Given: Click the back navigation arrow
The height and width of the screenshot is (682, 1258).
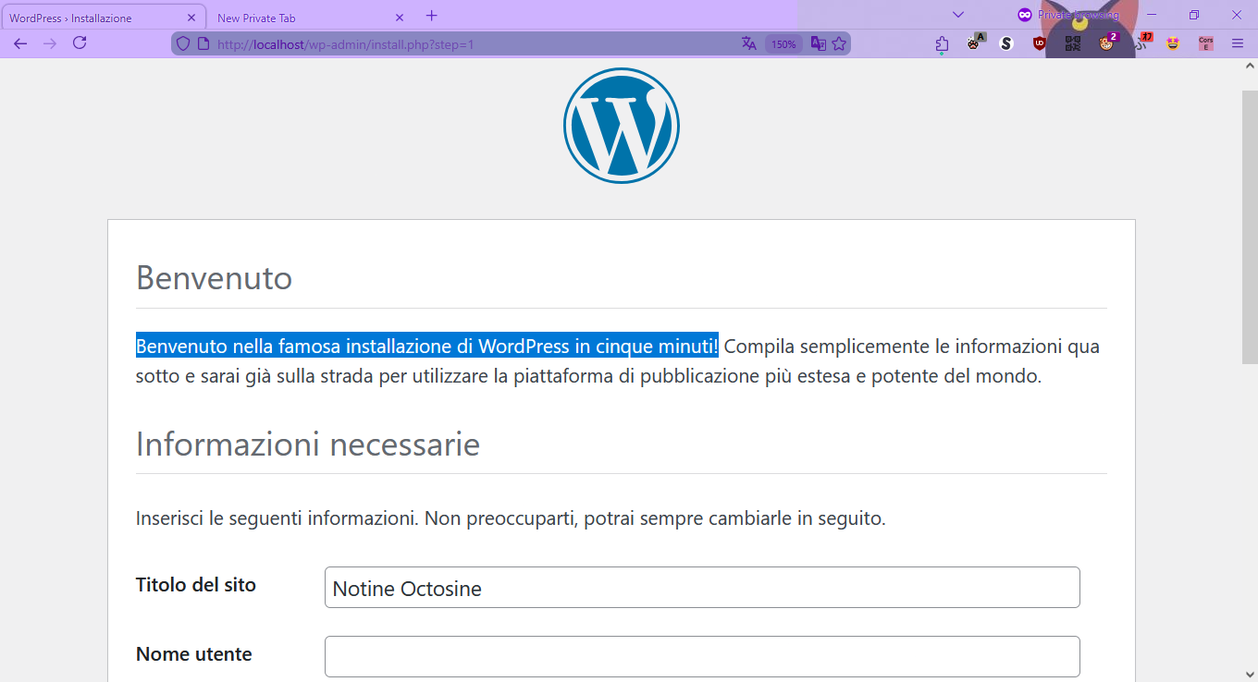Looking at the screenshot, I should (x=19, y=43).
